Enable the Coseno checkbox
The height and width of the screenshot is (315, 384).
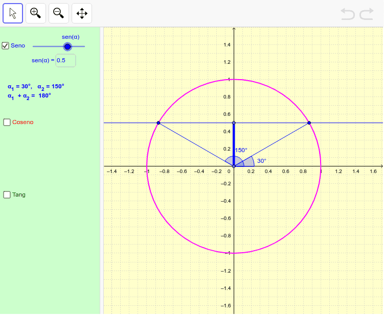pyautogui.click(x=7, y=123)
